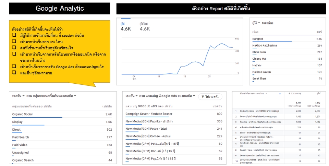
Task: Click the Display channel's blue bar
Action: pos(28,125)
